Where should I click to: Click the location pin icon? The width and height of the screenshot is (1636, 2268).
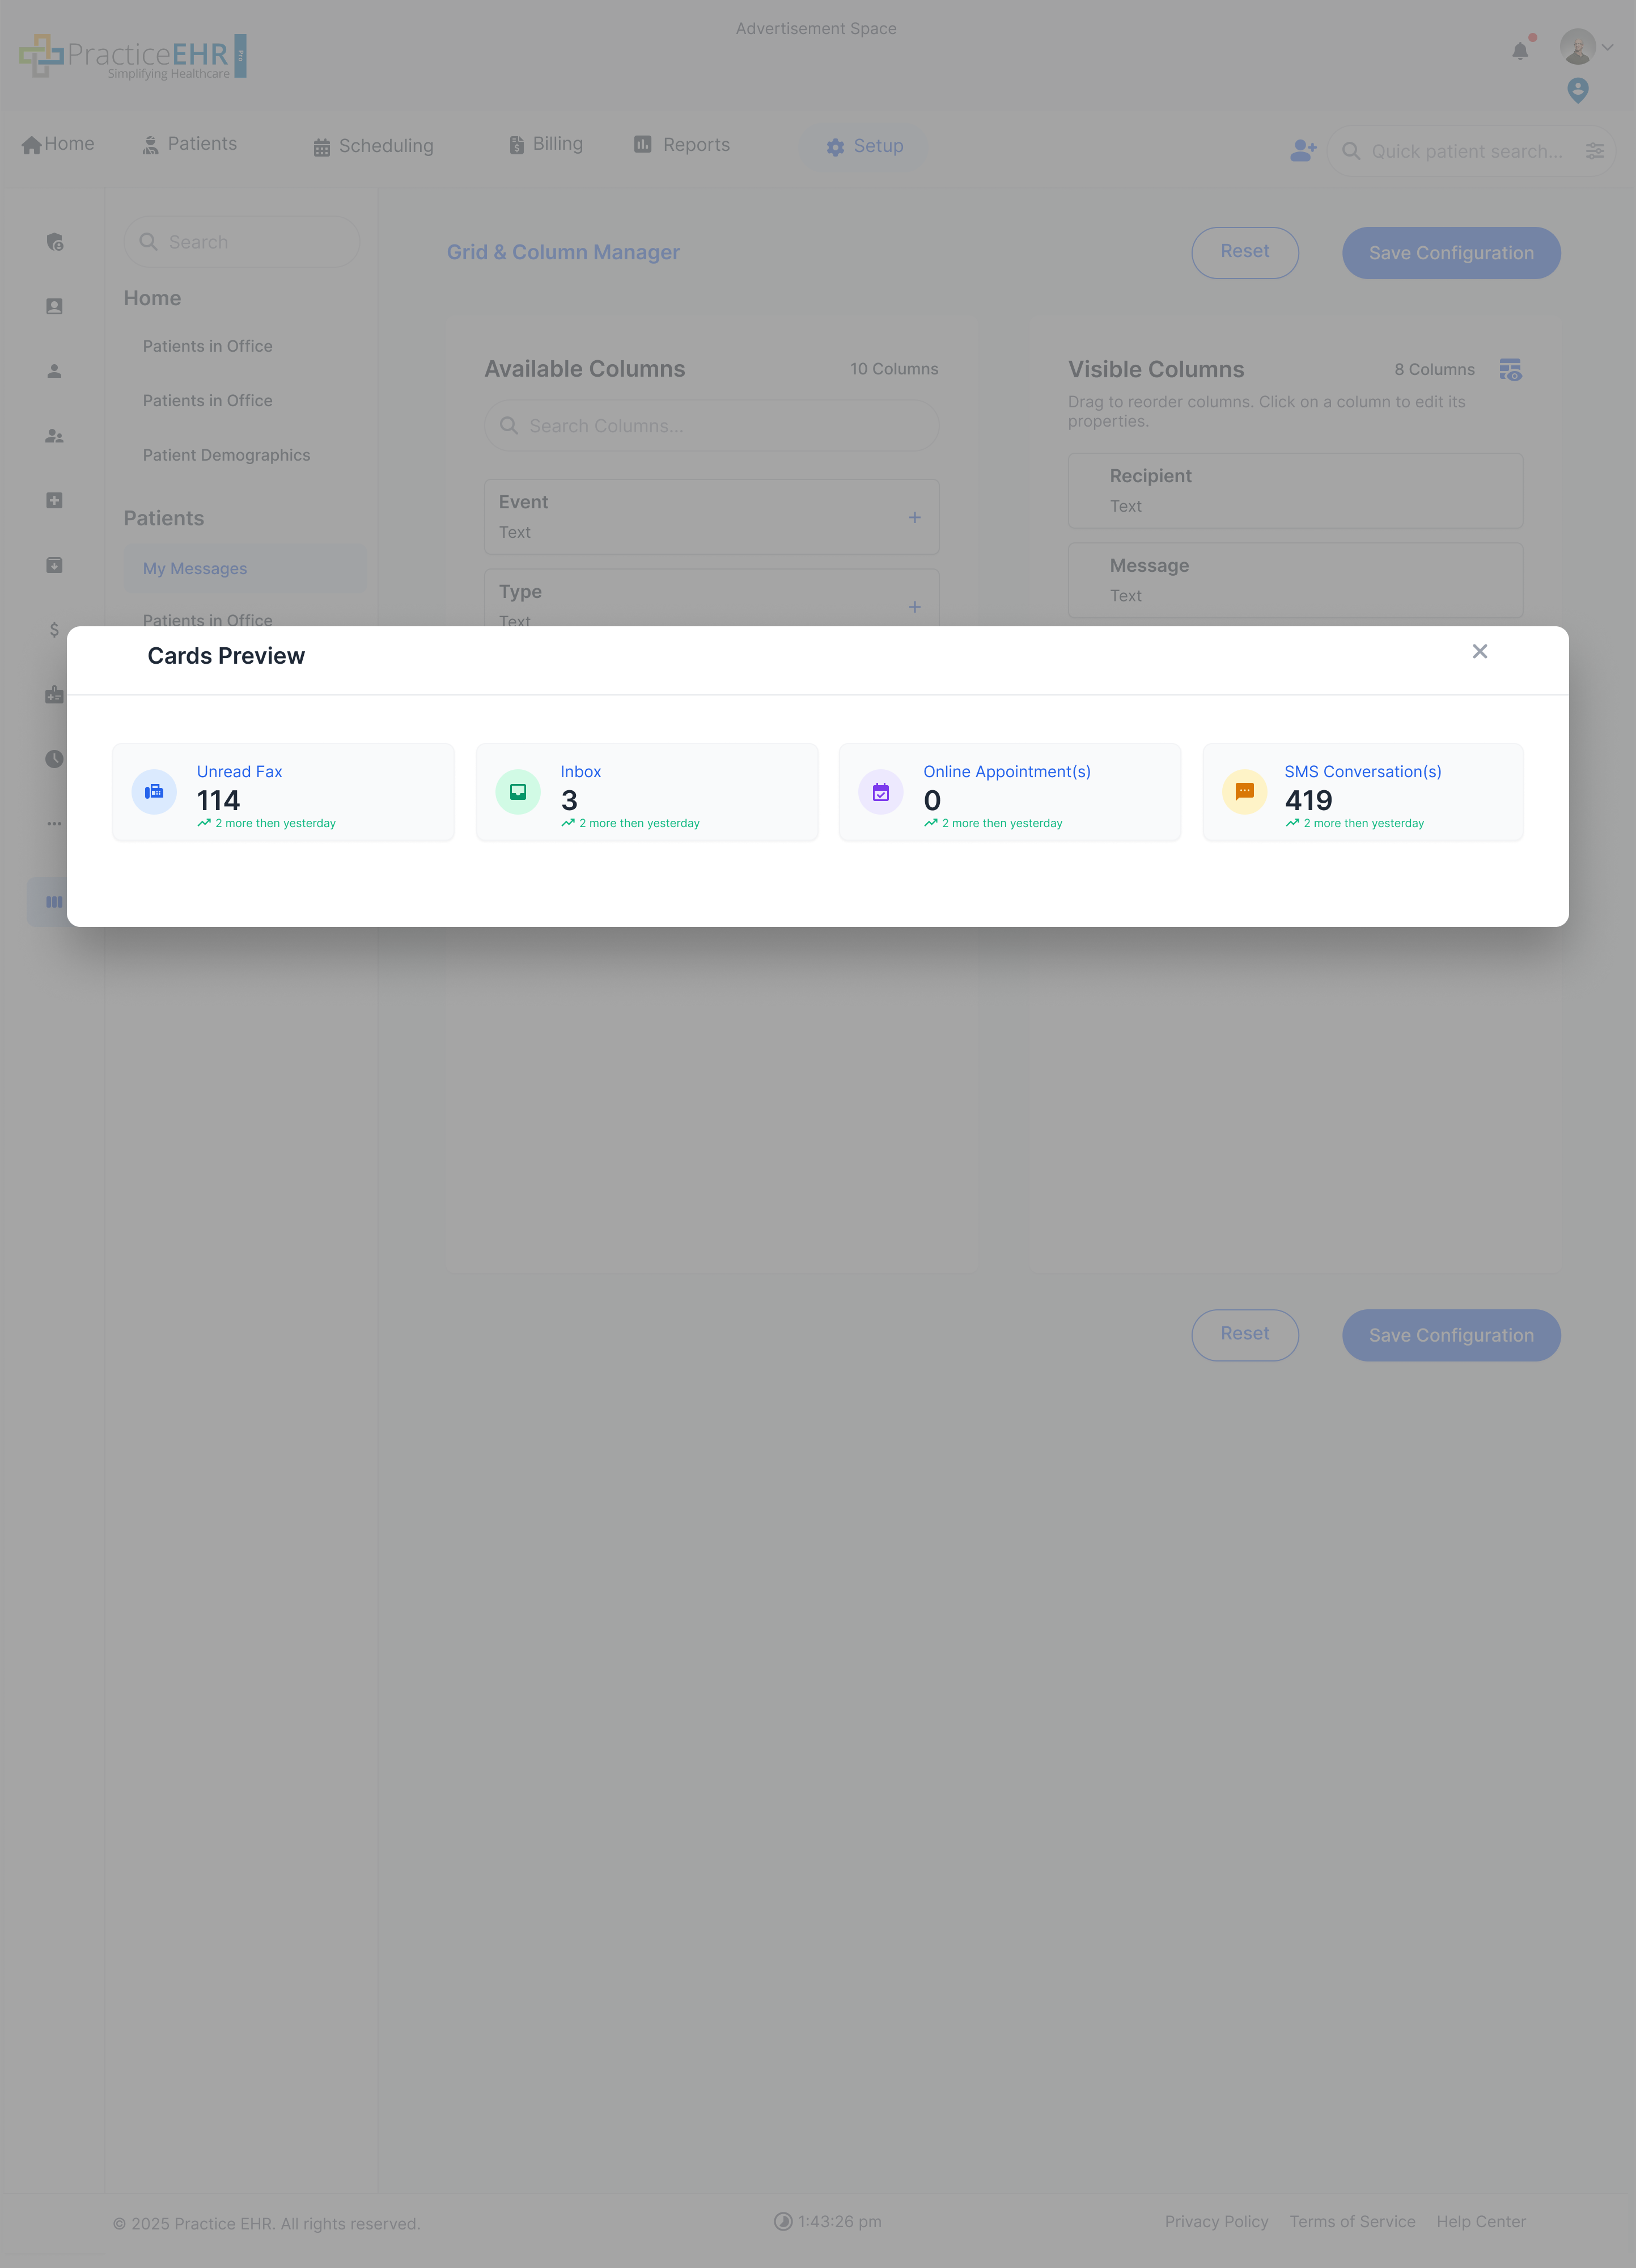(1577, 91)
